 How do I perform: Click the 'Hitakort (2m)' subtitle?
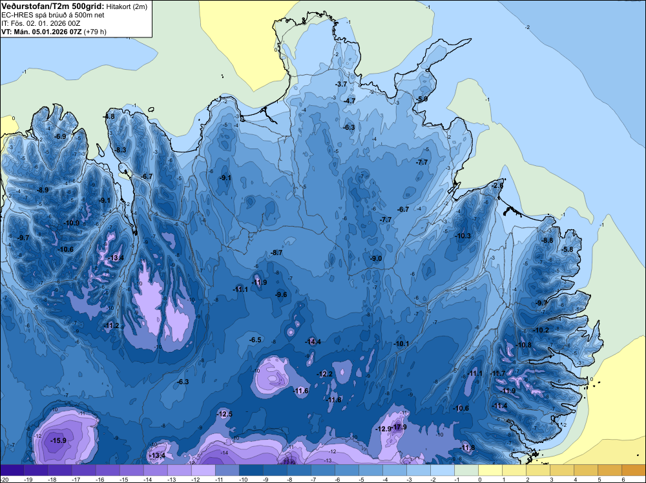(126, 6)
